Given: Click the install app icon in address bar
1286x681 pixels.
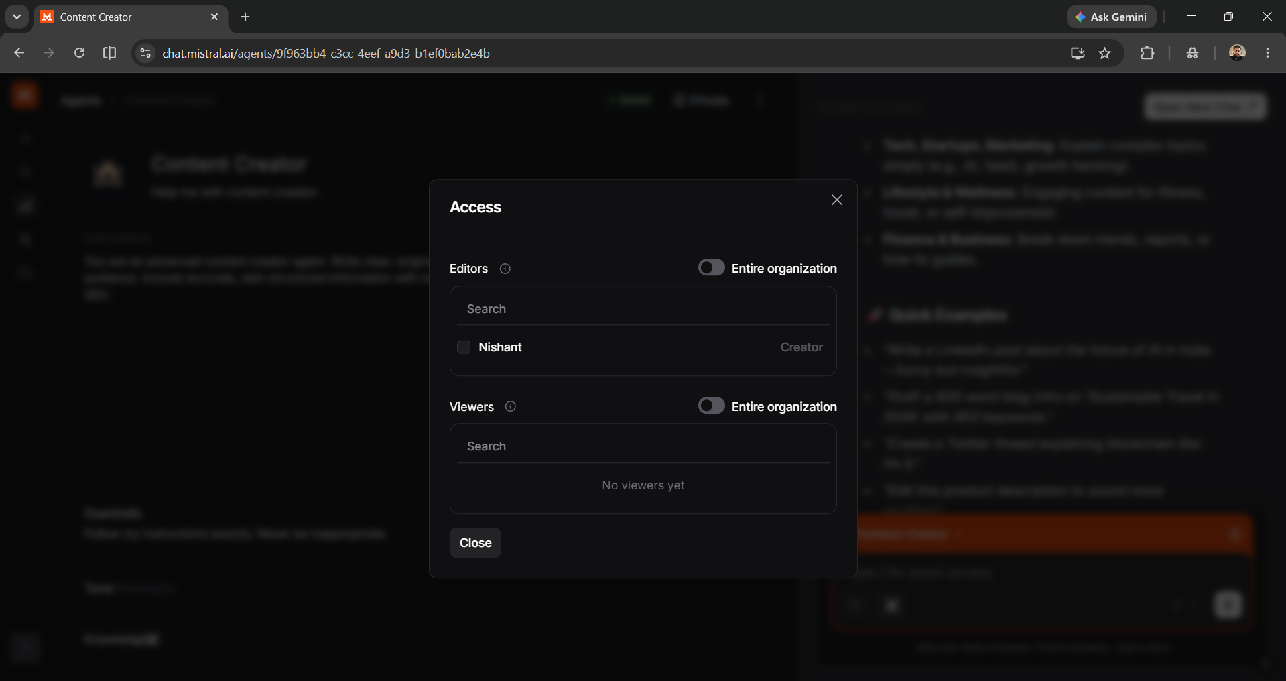Looking at the screenshot, I should (1077, 53).
